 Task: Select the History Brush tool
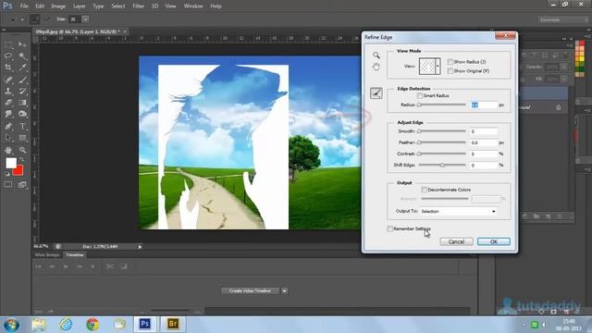22,91
